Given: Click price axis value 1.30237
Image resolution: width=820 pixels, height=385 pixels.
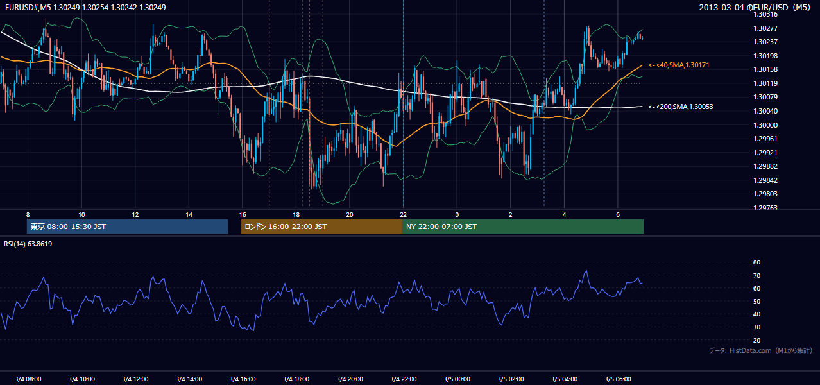Looking at the screenshot, I should [x=764, y=42].
